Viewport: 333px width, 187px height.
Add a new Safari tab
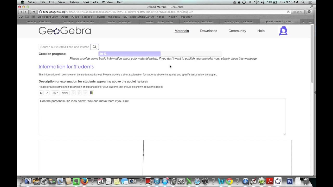pos(303,22)
